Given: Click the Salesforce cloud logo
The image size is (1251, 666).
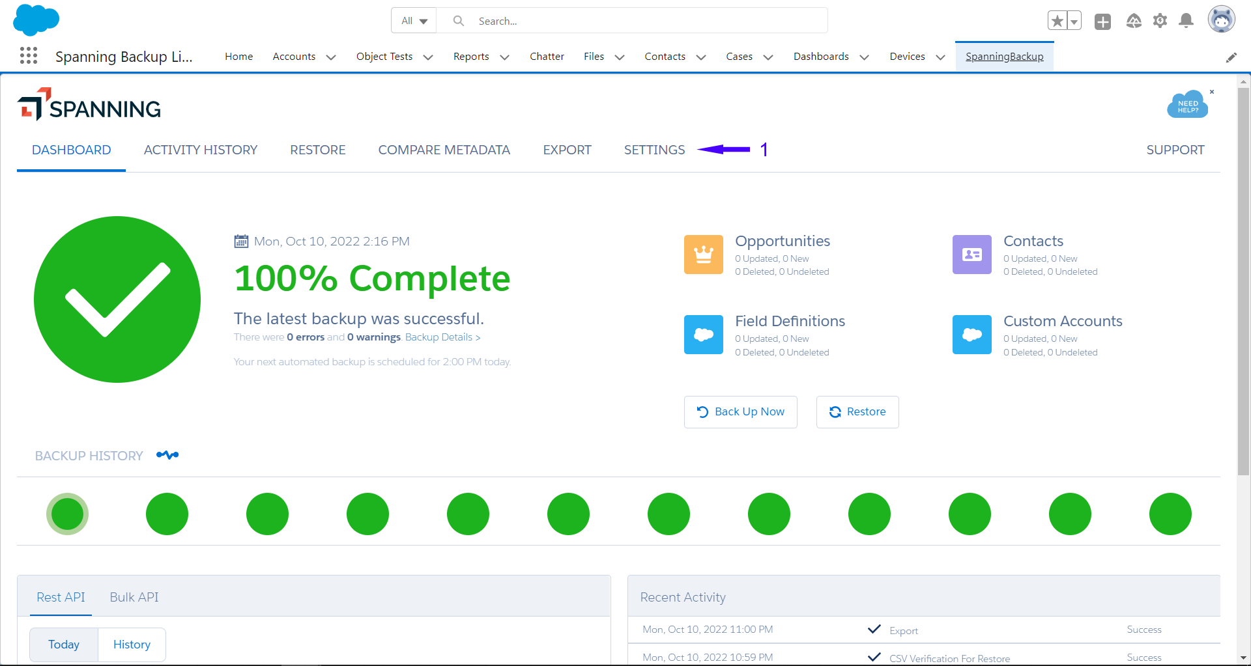Looking at the screenshot, I should pyautogui.click(x=36, y=20).
